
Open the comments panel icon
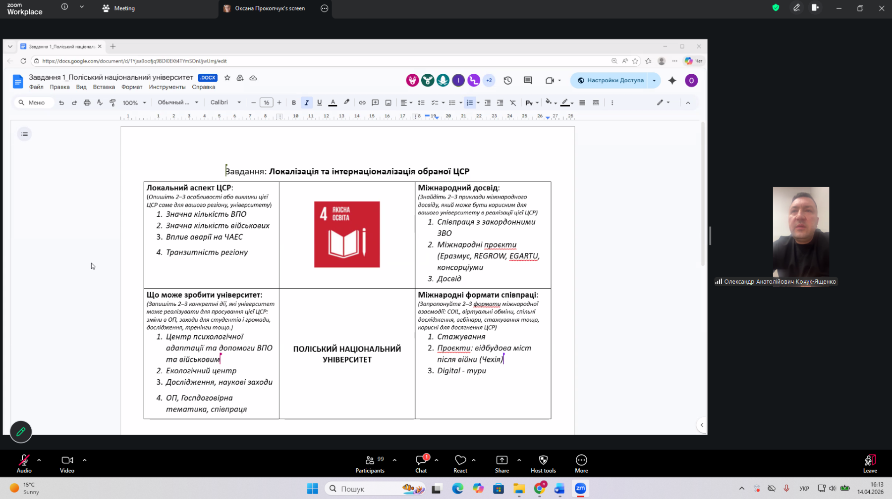[528, 80]
